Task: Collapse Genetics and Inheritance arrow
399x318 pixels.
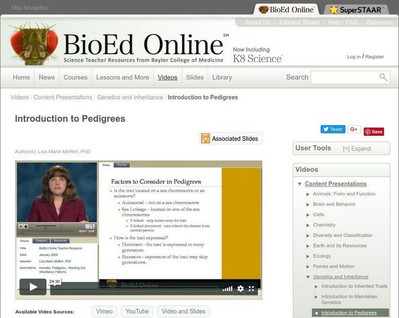Action: [308, 277]
